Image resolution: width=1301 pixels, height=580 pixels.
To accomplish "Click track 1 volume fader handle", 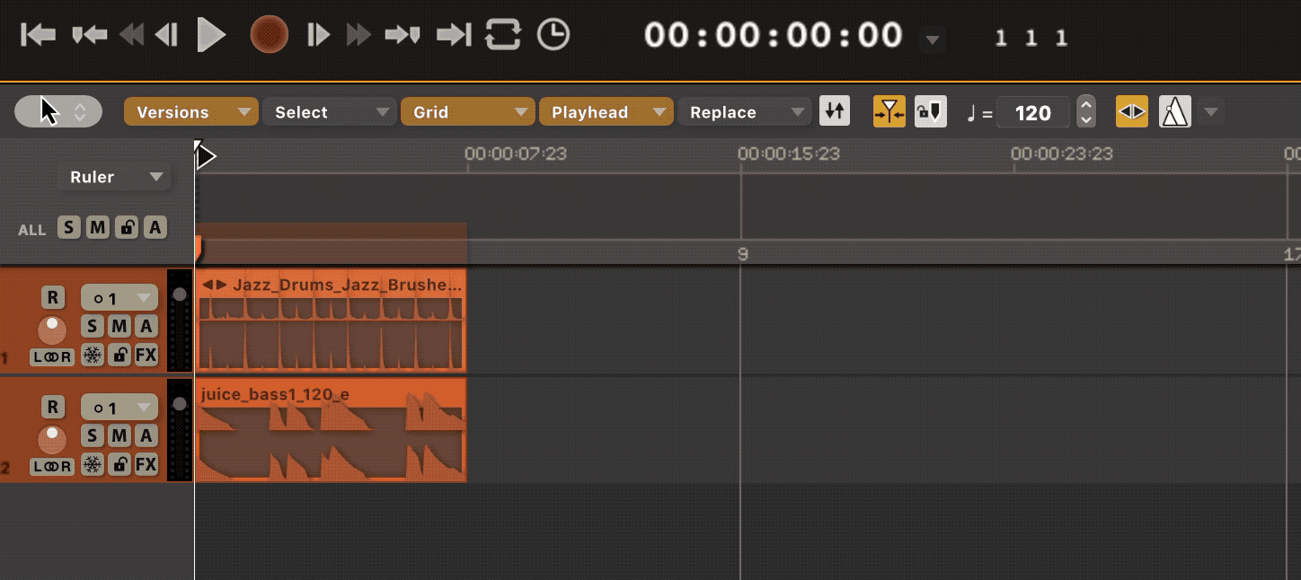I will (180, 294).
